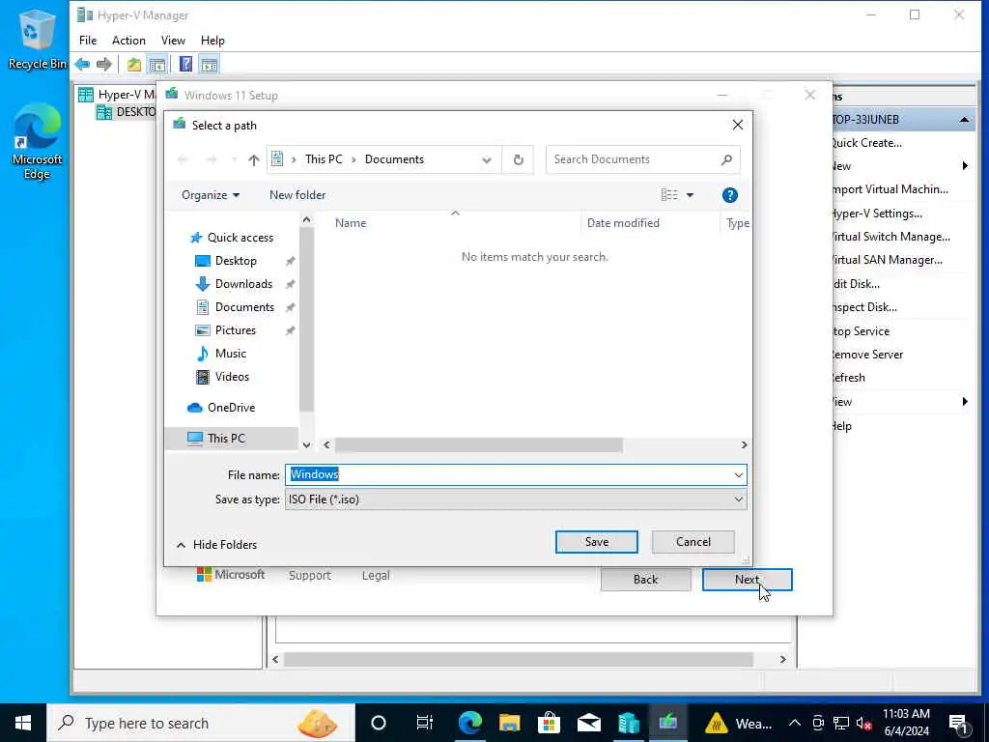Open the Windows Start menu

[x=23, y=723]
